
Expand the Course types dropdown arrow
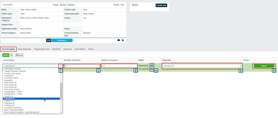61,66
